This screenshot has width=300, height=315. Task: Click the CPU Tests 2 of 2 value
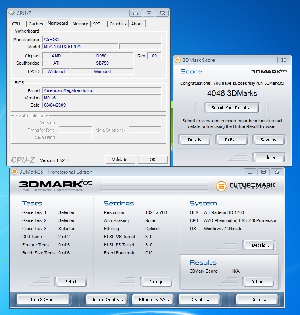[x=64, y=237]
